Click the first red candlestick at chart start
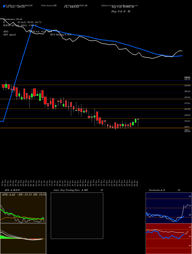 click(3, 86)
